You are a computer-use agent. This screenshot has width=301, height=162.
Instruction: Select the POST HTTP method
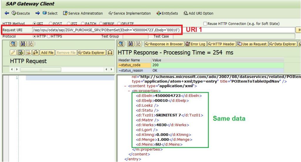51,23
